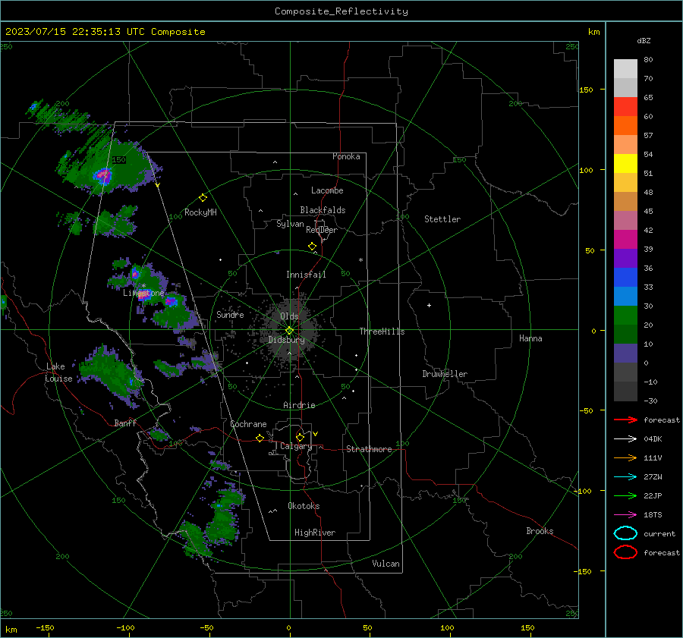The width and height of the screenshot is (683, 638).
Task: Pick the magenta 39–42 dBZ swatch
Action: [x=625, y=240]
